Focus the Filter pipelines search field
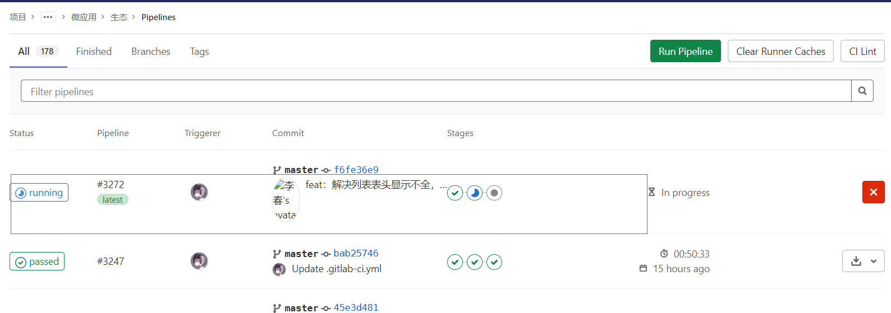Viewport: 891px width, 313px height. [435, 91]
